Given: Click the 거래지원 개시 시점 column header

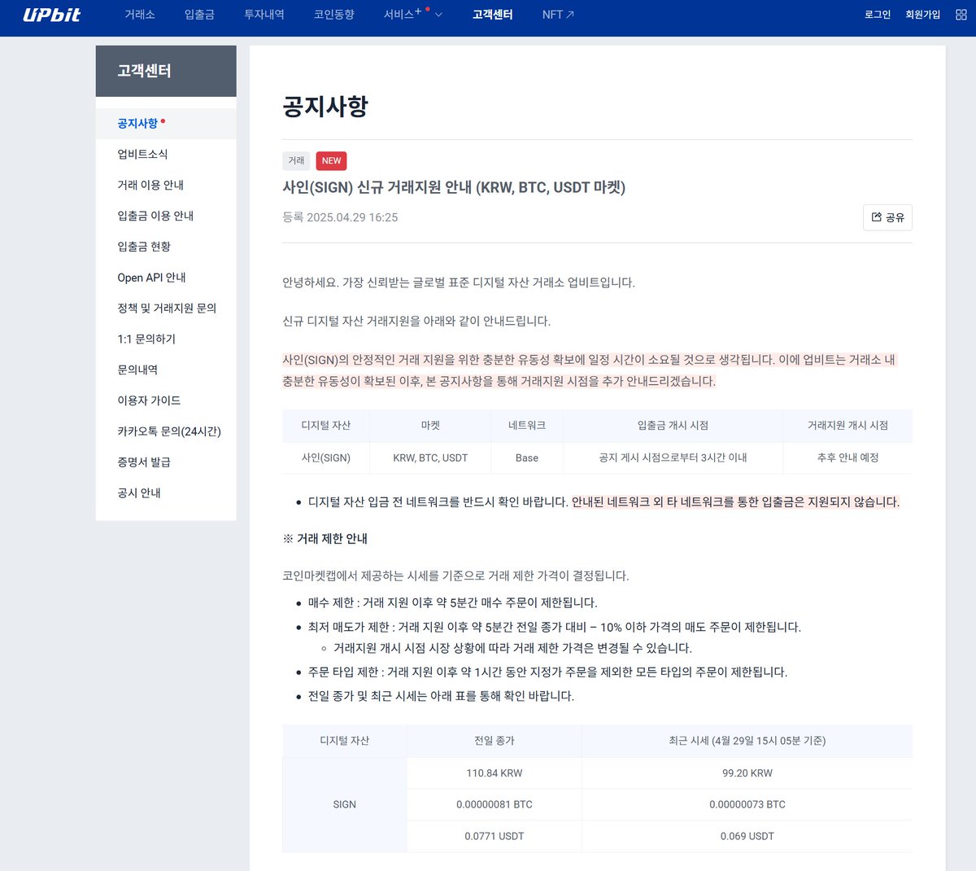Looking at the screenshot, I should point(848,426).
